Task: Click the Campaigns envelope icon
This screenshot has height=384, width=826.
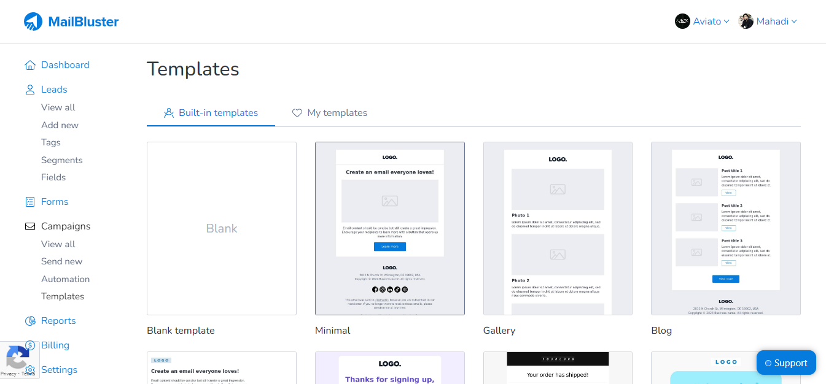Action: [x=29, y=226]
